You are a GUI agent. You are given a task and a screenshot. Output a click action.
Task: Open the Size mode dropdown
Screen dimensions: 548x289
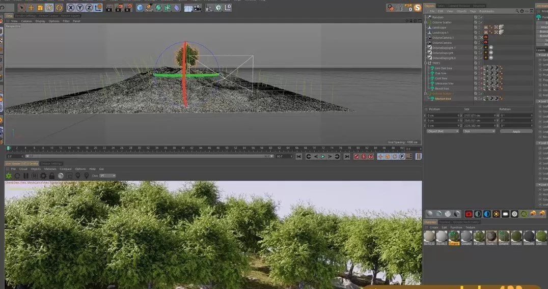[x=479, y=131]
